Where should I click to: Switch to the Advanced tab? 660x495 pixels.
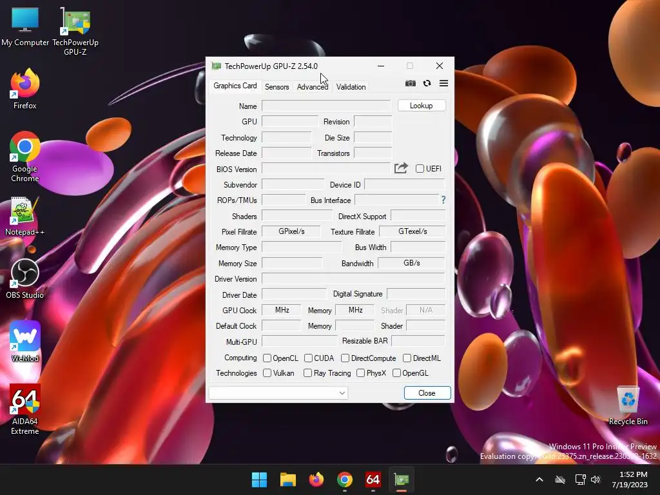pyautogui.click(x=313, y=87)
